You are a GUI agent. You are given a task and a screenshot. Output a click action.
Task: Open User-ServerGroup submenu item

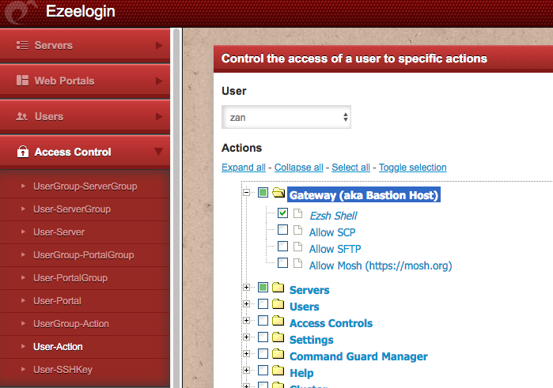(85, 209)
